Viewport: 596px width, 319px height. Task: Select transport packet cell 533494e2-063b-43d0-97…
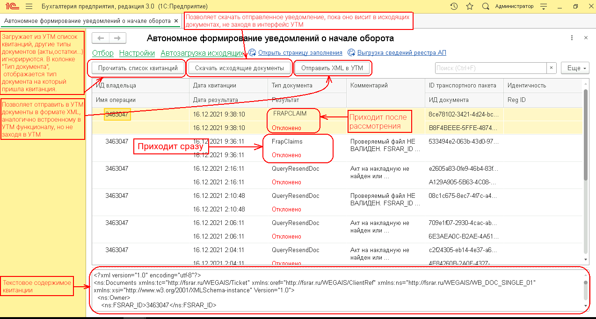coord(464,141)
